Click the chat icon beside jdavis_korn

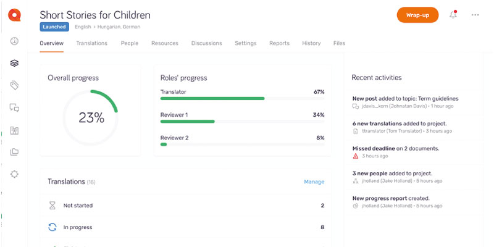click(356, 106)
